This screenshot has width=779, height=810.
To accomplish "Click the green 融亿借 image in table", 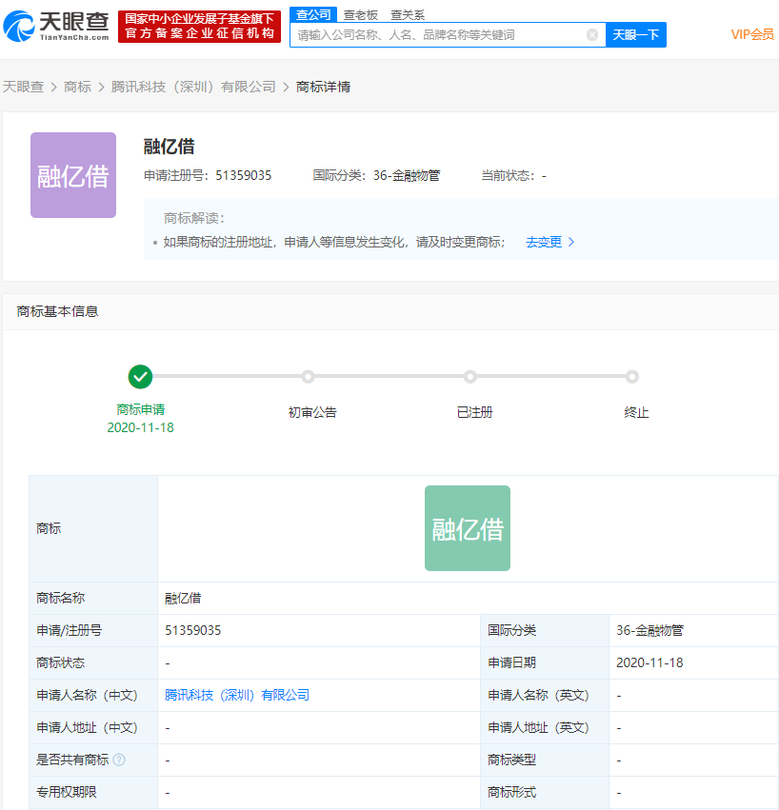I will tap(467, 528).
